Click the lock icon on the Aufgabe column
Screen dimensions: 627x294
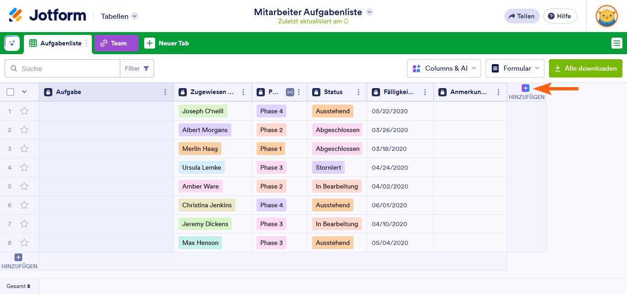click(48, 92)
